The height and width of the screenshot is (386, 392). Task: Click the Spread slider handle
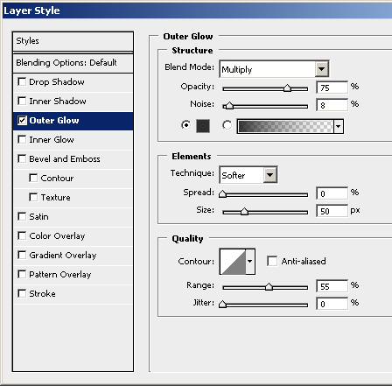coord(222,194)
